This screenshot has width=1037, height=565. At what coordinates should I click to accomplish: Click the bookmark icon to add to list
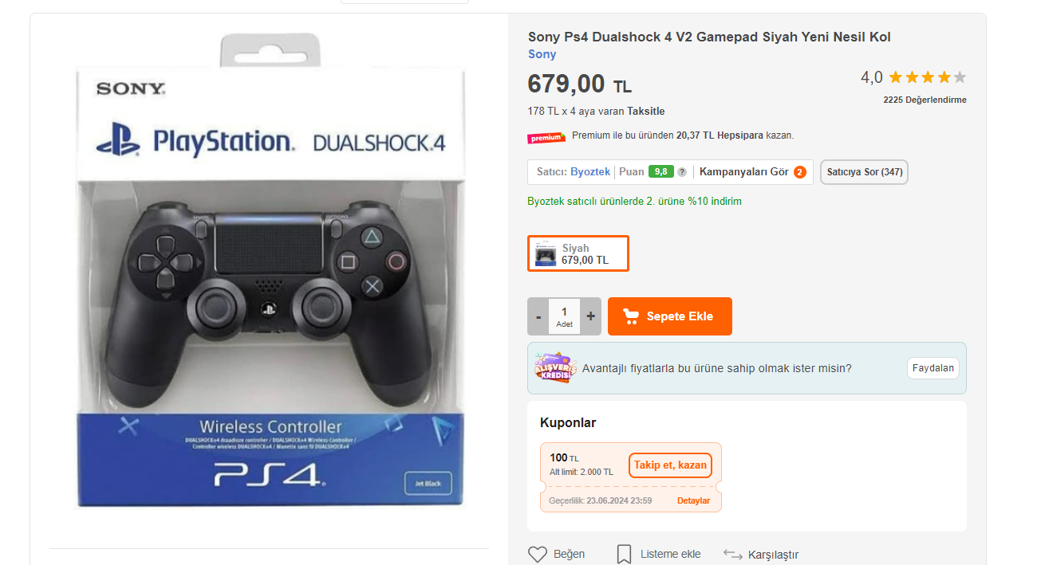(624, 554)
